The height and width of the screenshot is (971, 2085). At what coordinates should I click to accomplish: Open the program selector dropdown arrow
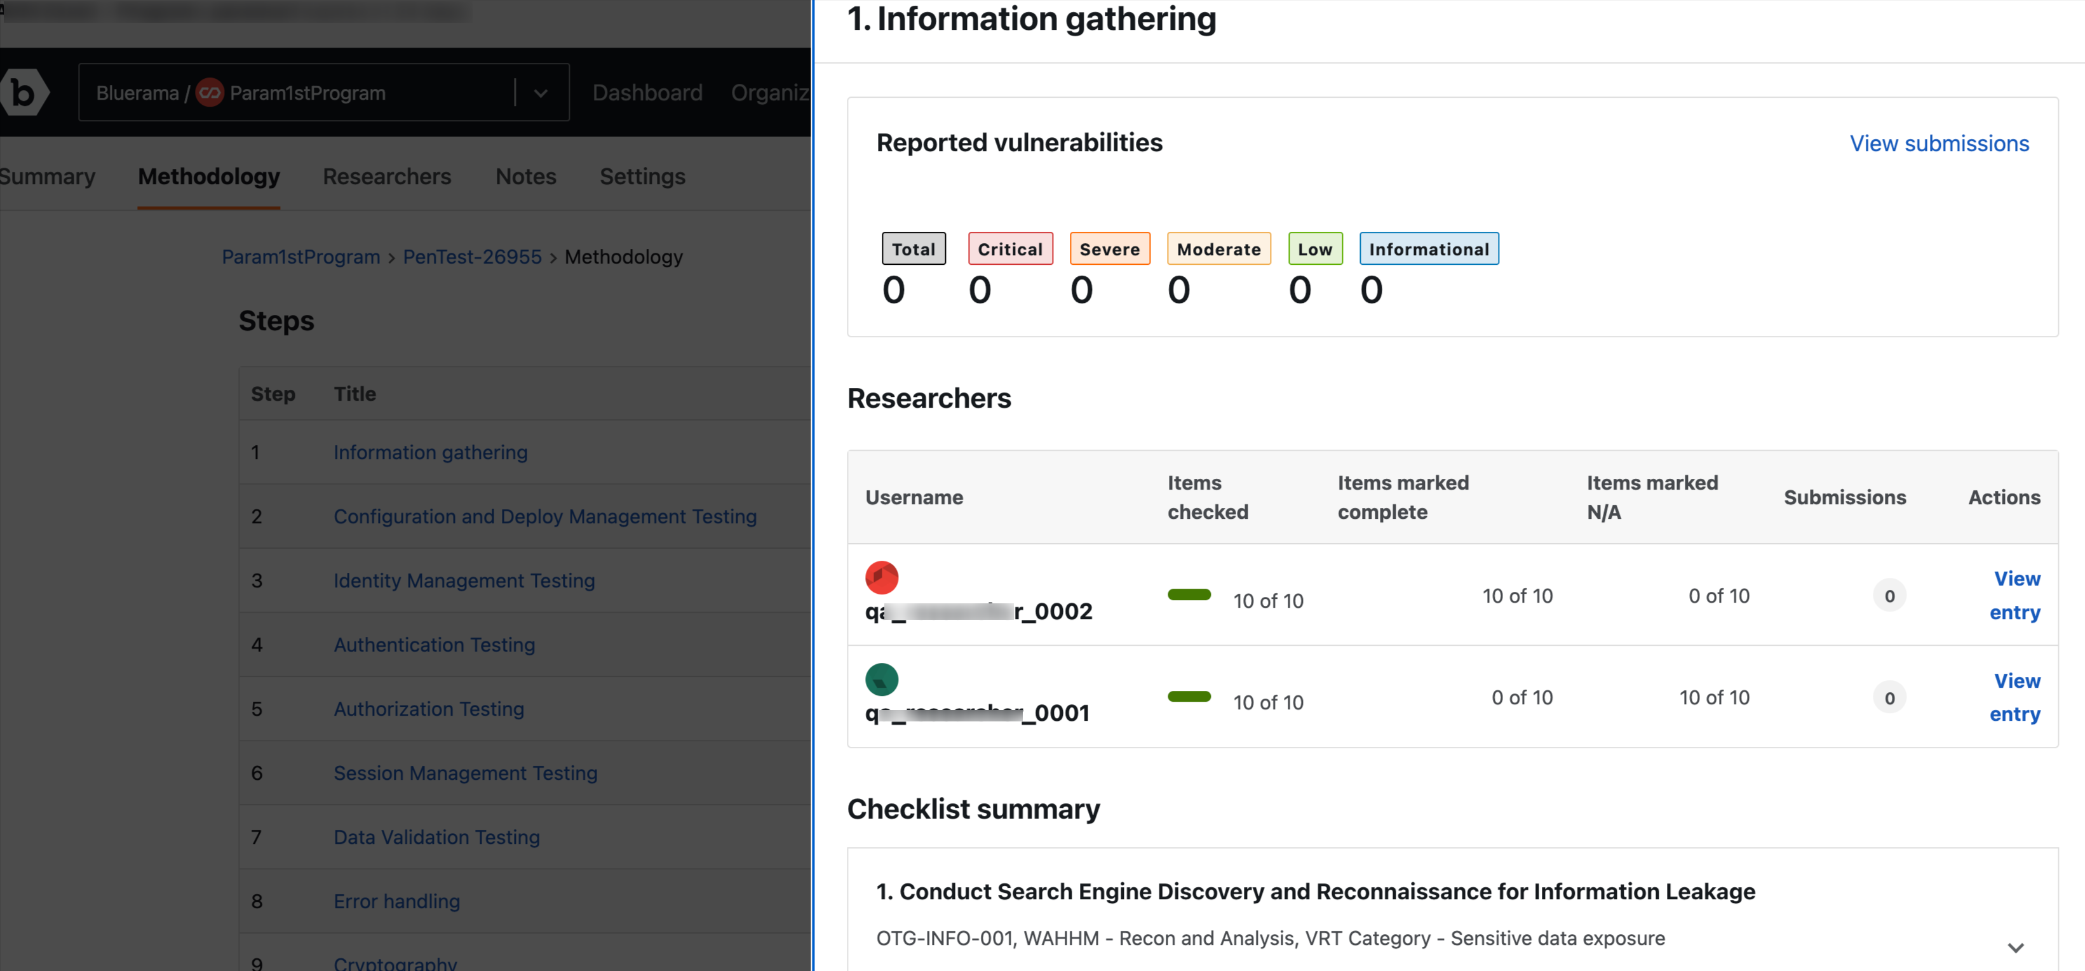541,93
